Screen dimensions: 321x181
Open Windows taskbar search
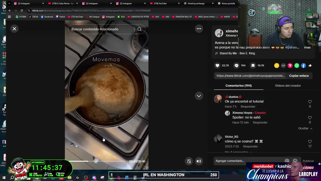click(x=12, y=178)
